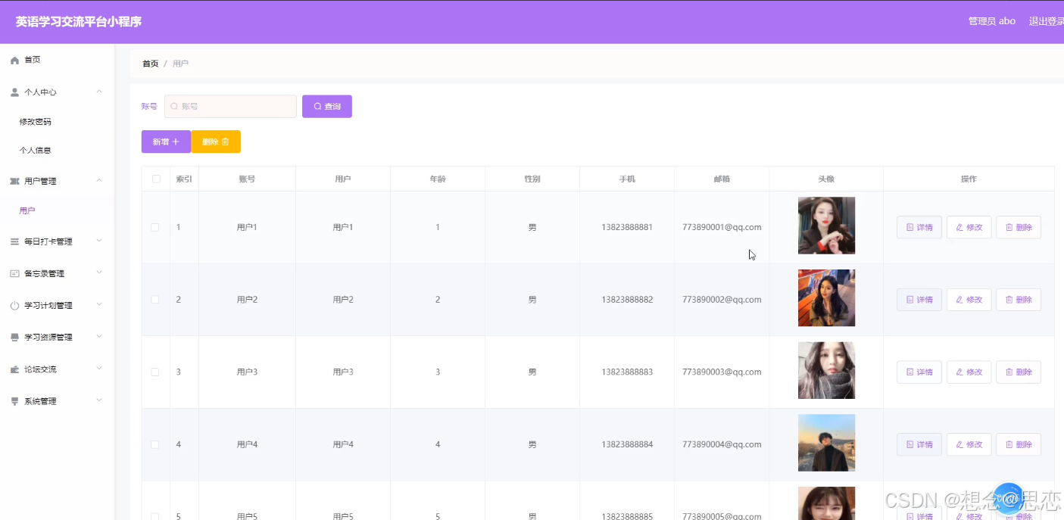Click the detail icon in 用户4 row
Viewport: 1064px width, 520px height.
(910, 445)
